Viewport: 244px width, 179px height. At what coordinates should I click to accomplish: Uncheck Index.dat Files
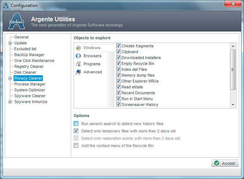point(118,69)
